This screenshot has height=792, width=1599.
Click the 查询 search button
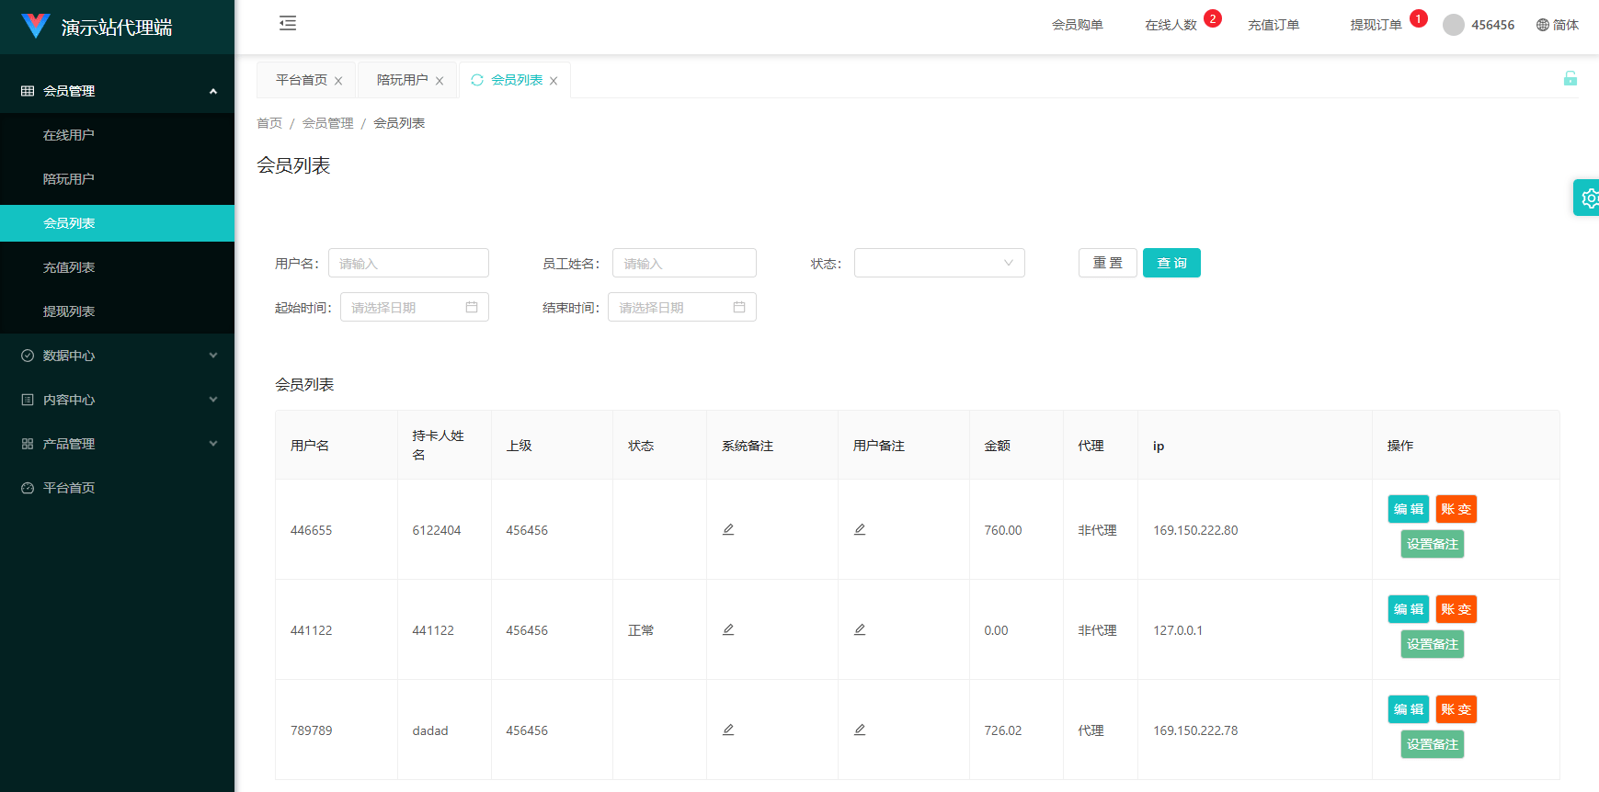point(1171,264)
